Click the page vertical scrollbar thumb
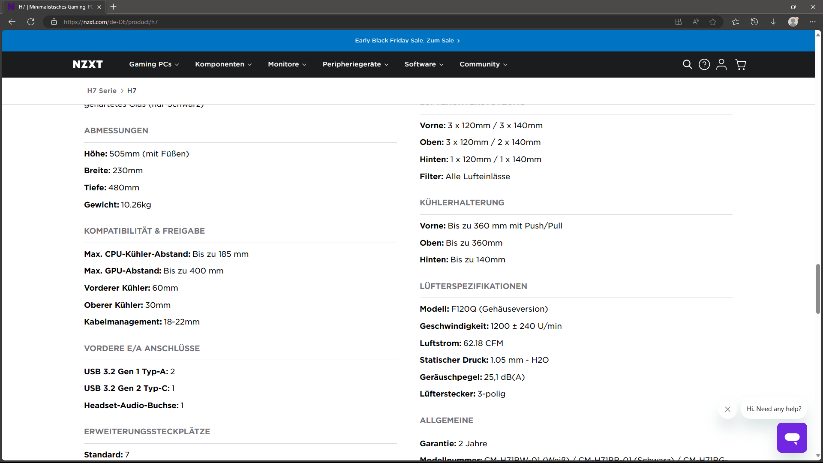 [x=818, y=289]
